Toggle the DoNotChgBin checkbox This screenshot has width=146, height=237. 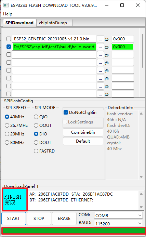point(66,113)
